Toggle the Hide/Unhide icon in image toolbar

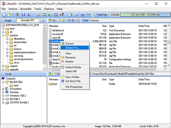[77, 20]
